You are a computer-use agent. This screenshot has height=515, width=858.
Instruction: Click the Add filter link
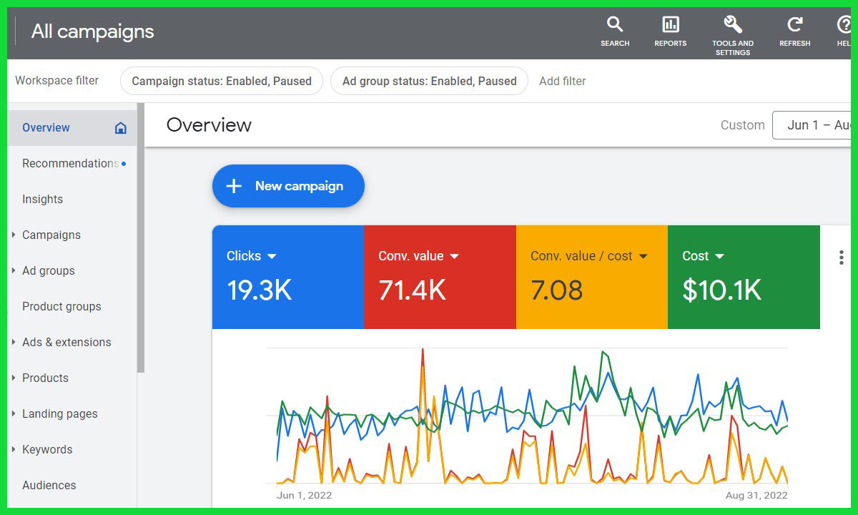pyautogui.click(x=562, y=81)
